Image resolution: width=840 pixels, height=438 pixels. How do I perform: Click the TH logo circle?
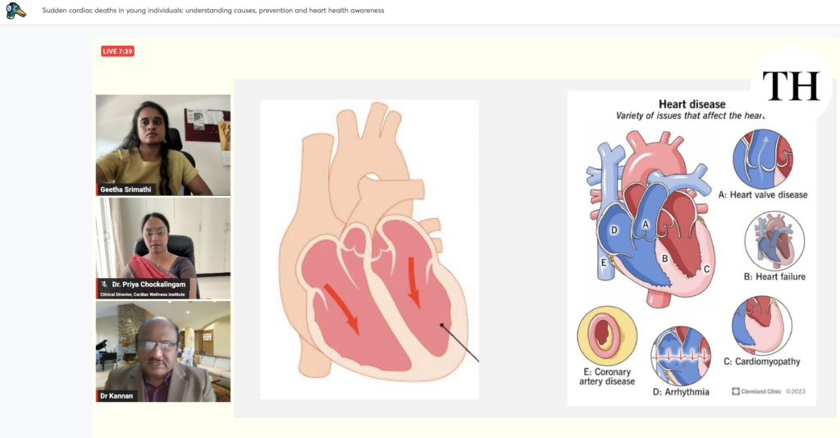(791, 86)
